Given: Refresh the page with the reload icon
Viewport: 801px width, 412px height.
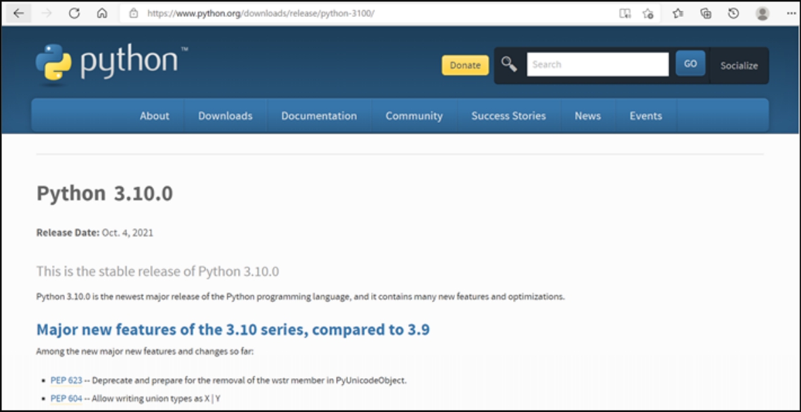Looking at the screenshot, I should [x=74, y=13].
